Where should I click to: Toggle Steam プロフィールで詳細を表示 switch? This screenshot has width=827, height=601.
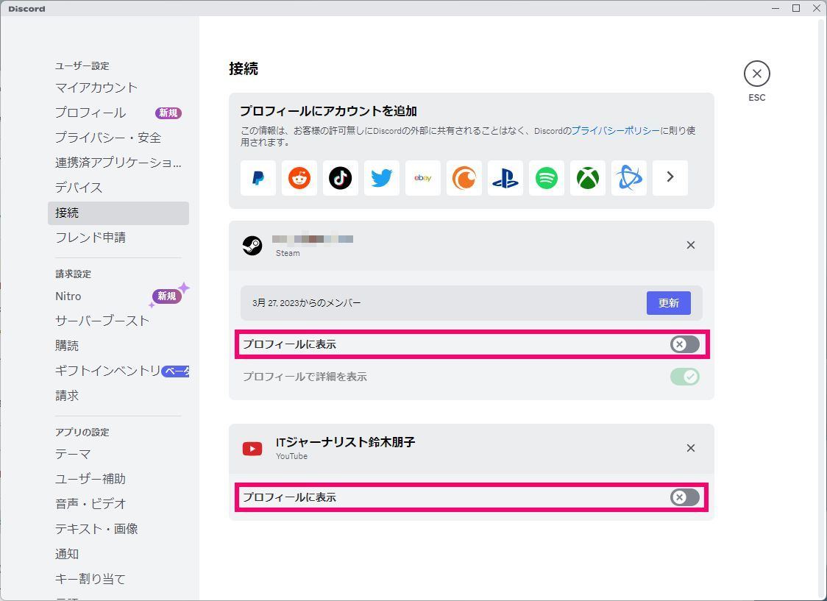[x=684, y=377]
